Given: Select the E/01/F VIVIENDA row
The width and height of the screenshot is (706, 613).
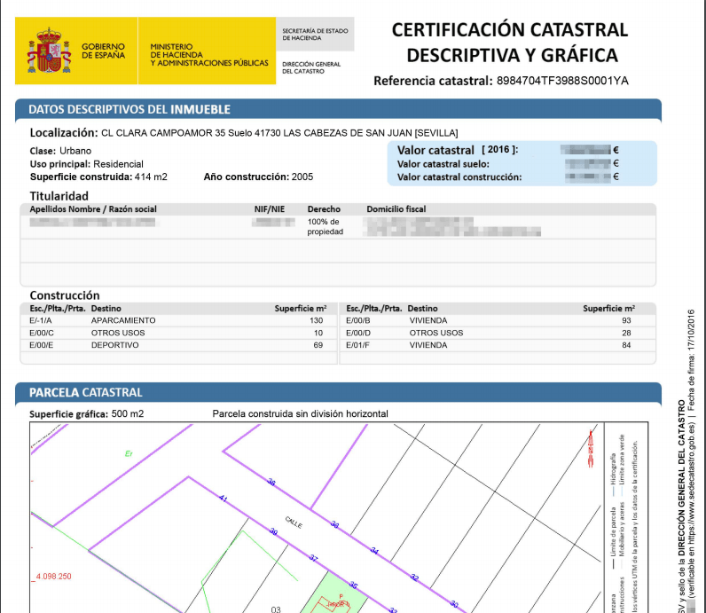Looking at the screenshot, I should click(497, 345).
